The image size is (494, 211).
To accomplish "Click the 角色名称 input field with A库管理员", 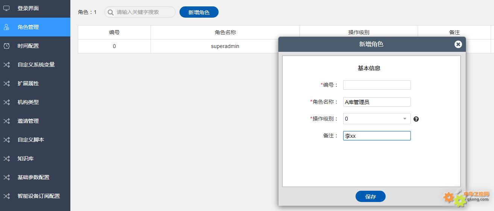I will pyautogui.click(x=377, y=102).
